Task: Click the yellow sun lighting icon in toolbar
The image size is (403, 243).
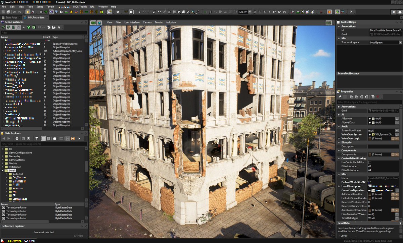Action: point(71,12)
